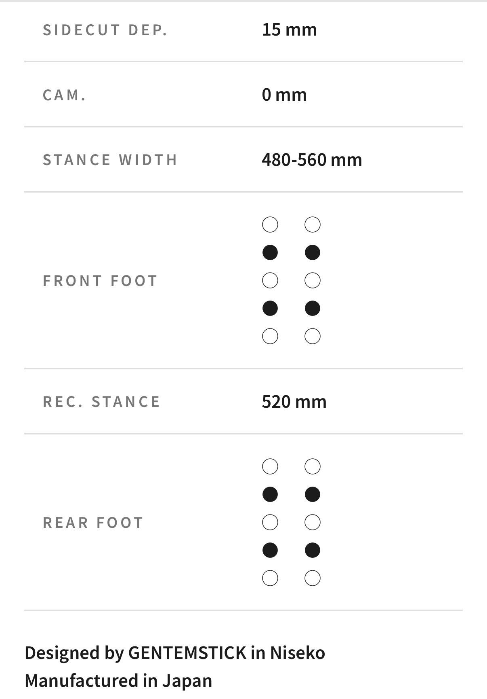487x699 pixels.
Task: Select top-left empty circle in Front Foot grid
Action: click(270, 225)
